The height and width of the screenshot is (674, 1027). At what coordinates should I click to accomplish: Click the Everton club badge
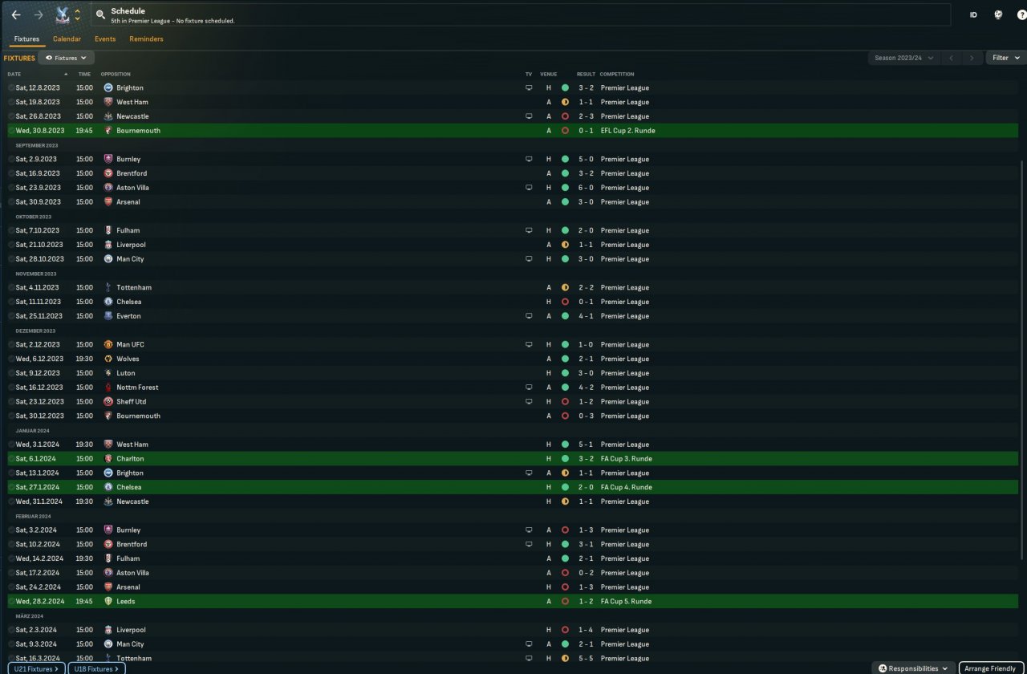pyautogui.click(x=108, y=316)
